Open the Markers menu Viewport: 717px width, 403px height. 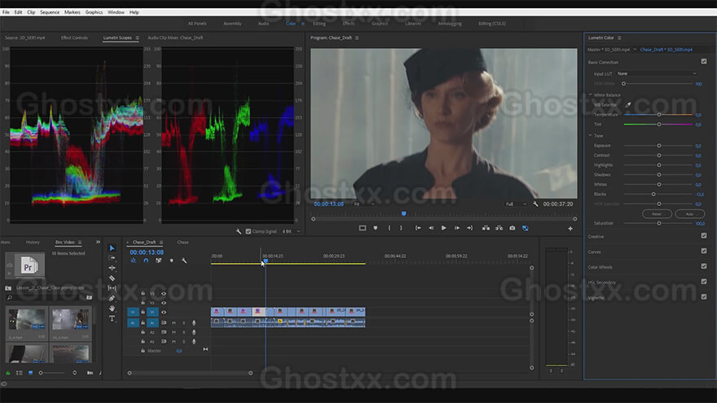pos(73,12)
